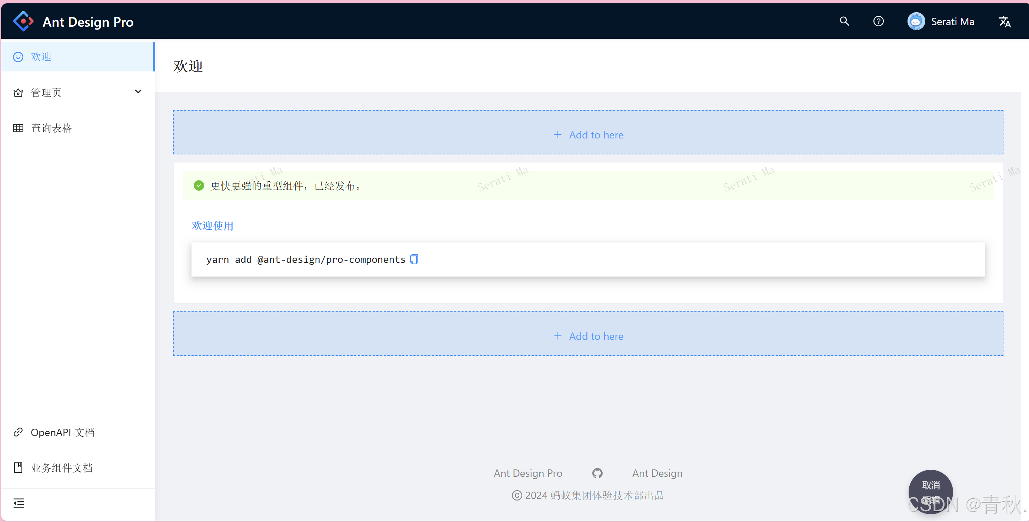Click the Ant Design Pro logo
Image resolution: width=1029 pixels, height=522 pixels.
[23, 21]
